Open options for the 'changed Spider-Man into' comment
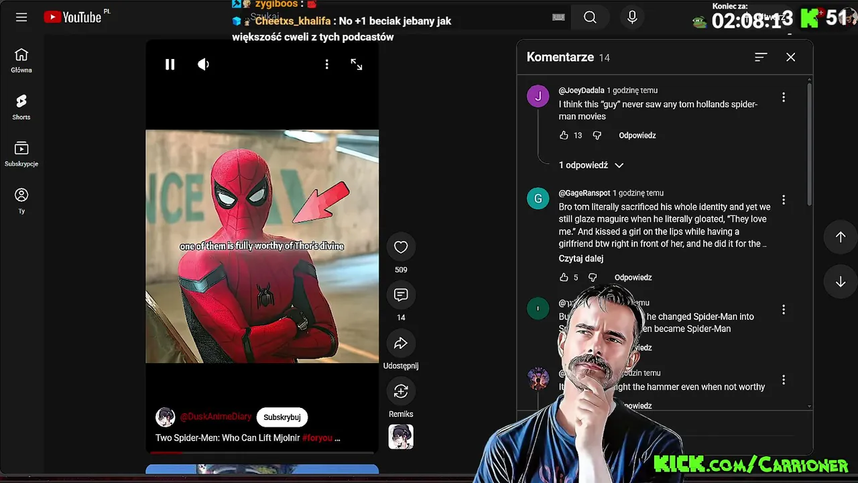Viewport: 858px width, 483px height. coord(784,310)
